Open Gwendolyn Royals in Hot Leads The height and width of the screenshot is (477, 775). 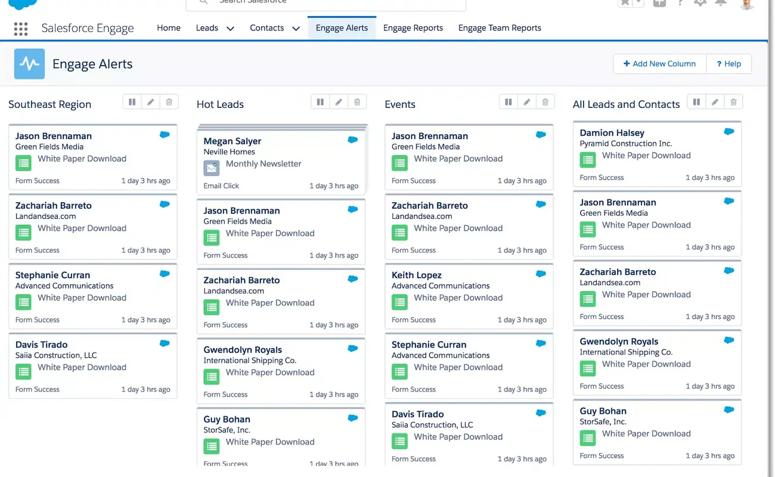[x=243, y=350]
